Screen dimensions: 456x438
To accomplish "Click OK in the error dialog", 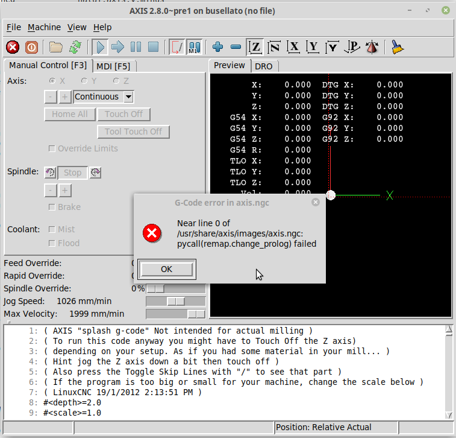I will 167,269.
